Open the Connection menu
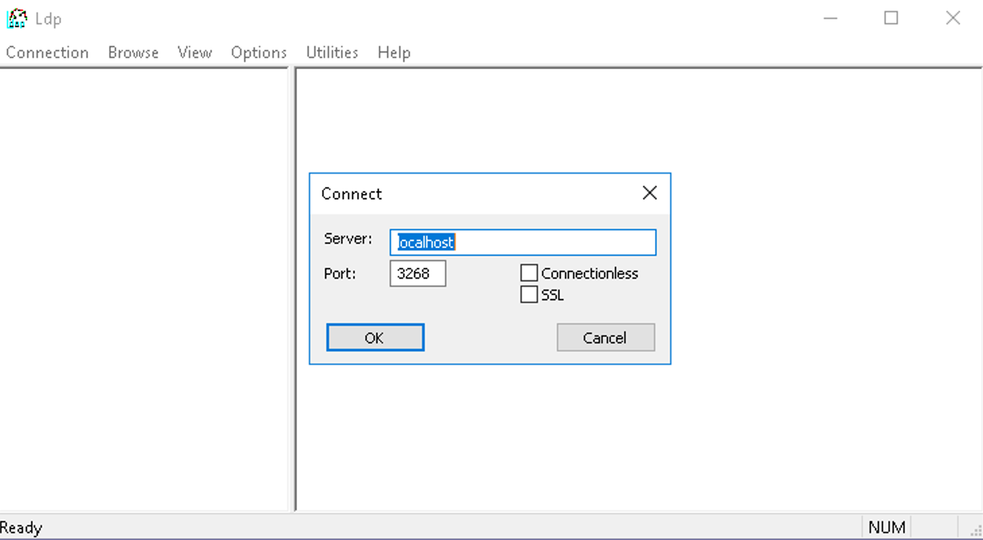This screenshot has height=540, width=983. [x=47, y=53]
